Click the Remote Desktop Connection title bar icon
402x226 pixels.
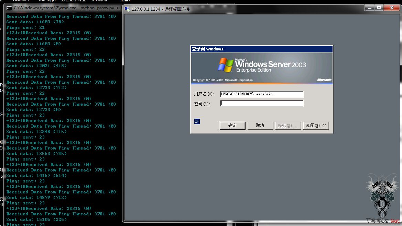[127, 9]
